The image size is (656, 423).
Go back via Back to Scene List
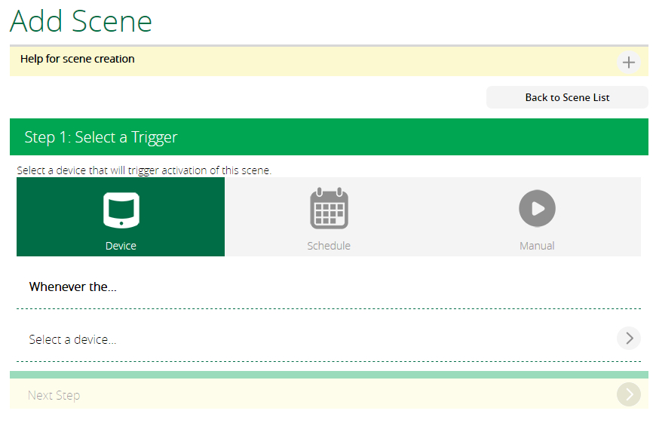click(567, 97)
